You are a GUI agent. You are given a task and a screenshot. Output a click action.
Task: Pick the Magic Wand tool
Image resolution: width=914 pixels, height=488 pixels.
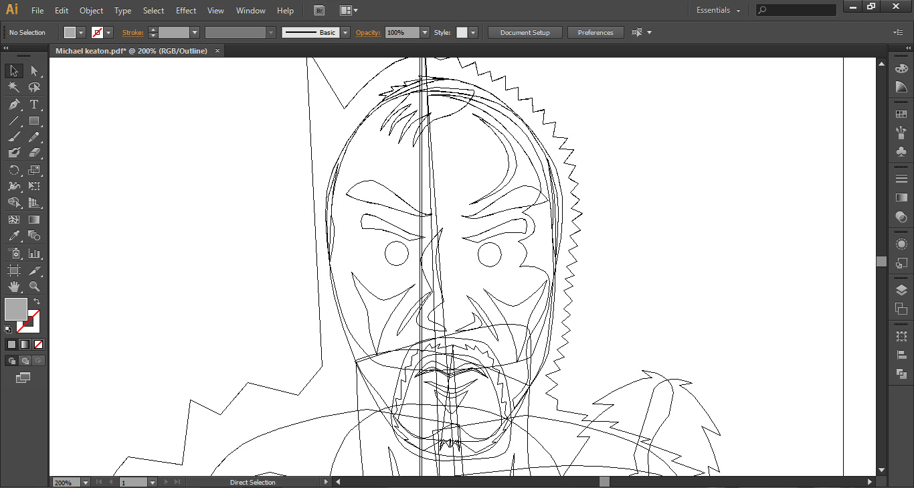click(13, 88)
